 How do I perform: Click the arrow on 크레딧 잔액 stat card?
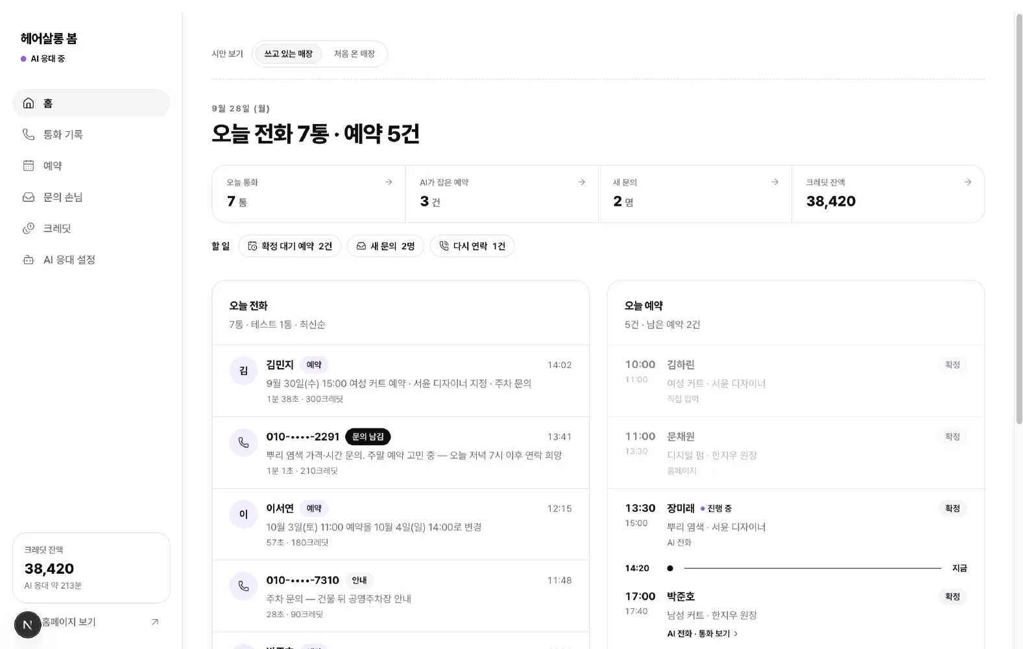tap(968, 182)
